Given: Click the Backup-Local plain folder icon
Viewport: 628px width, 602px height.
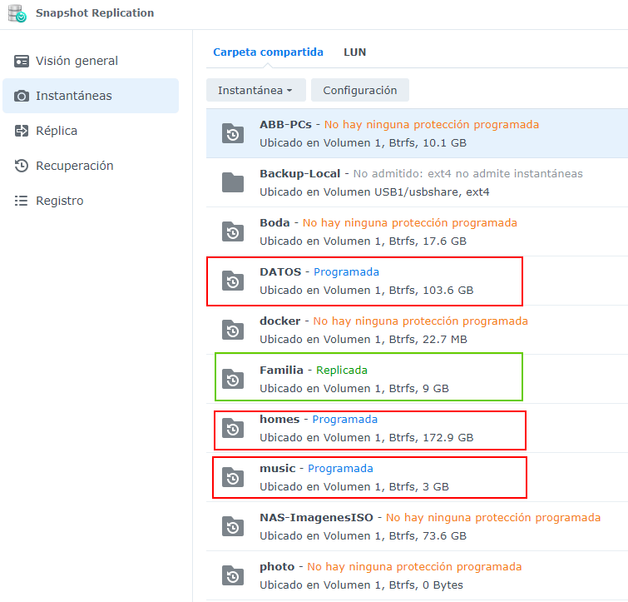Looking at the screenshot, I should pos(233,182).
